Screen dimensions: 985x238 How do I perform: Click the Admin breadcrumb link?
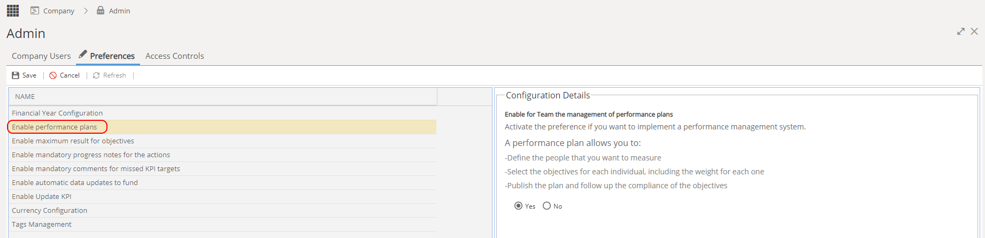point(119,11)
